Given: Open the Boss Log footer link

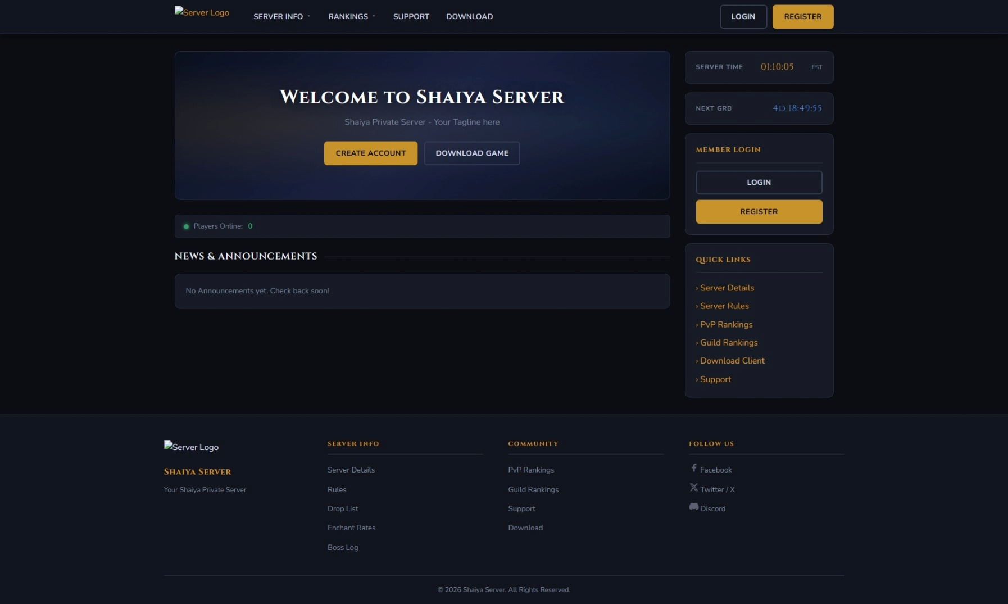Looking at the screenshot, I should [343, 547].
